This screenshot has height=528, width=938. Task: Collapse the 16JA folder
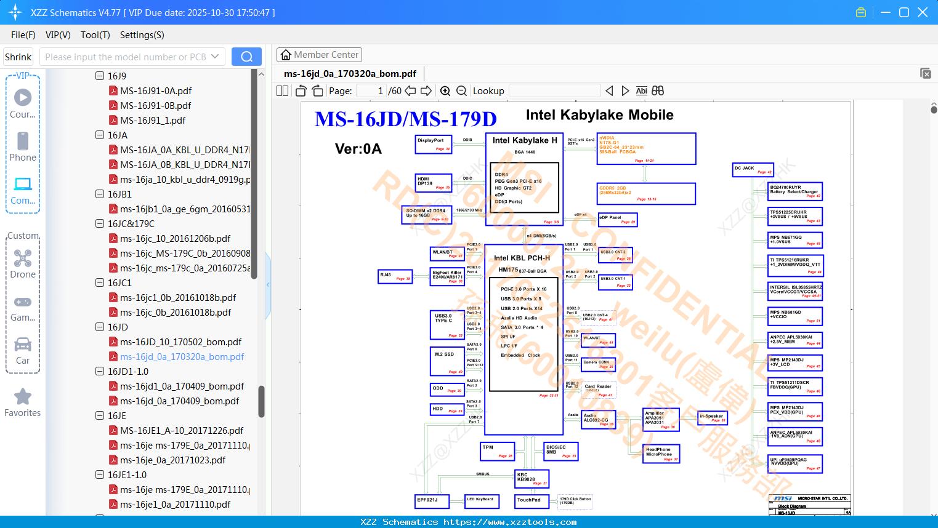[100, 135]
